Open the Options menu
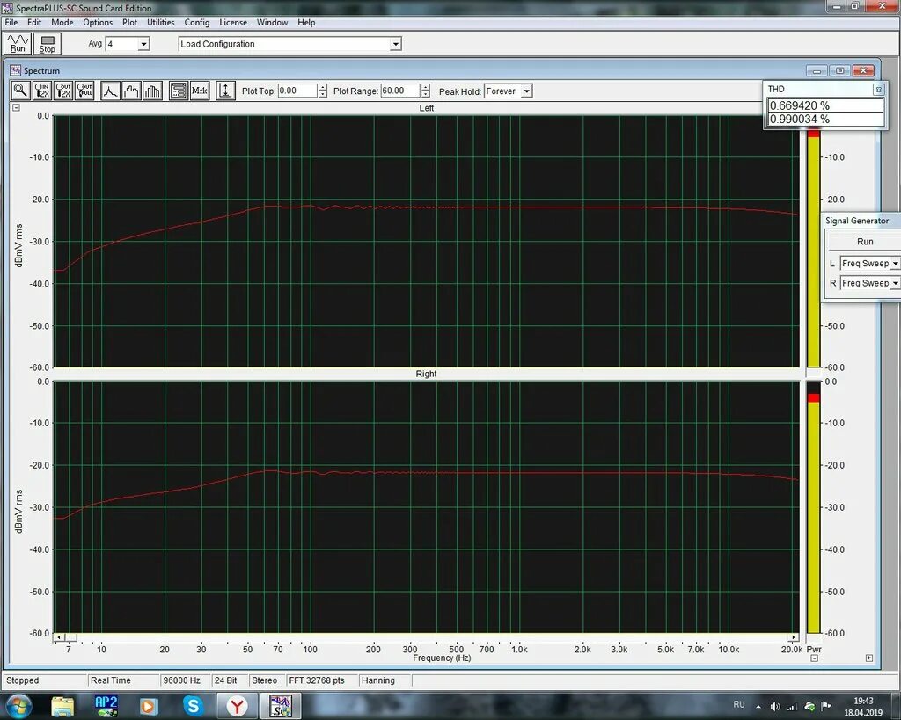Viewport: 901px width, 720px height. pos(98,22)
